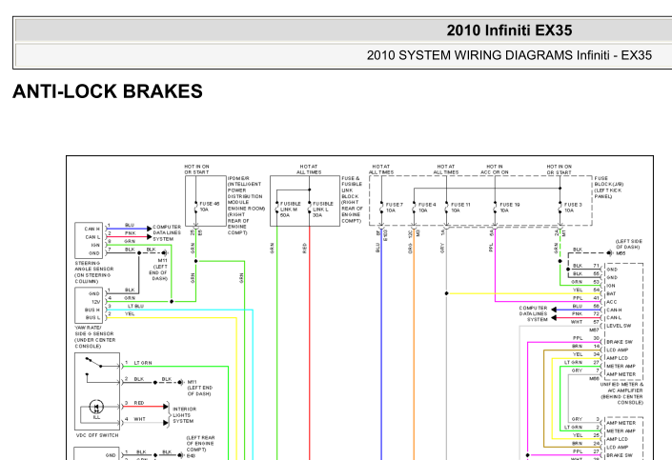Click the "BUS L" terminal label
Screen dimensions: 672x460
92,317
